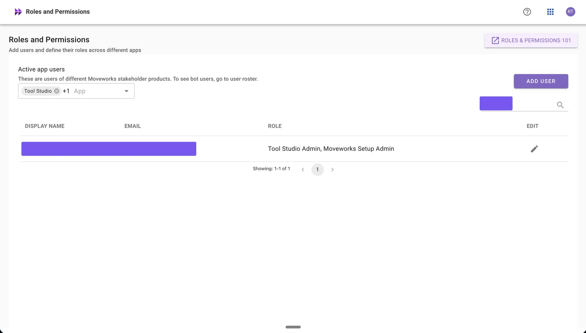The image size is (586, 333).
Task: Go to the next page arrow
Action: (332, 169)
